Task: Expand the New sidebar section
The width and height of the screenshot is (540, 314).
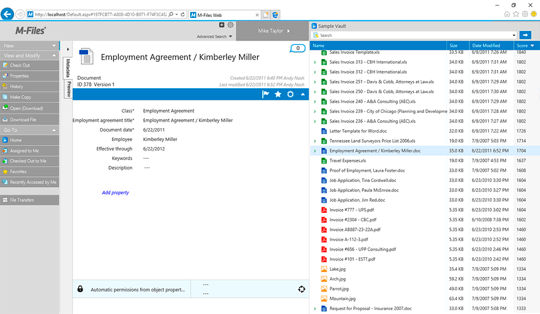Action: click(x=55, y=45)
